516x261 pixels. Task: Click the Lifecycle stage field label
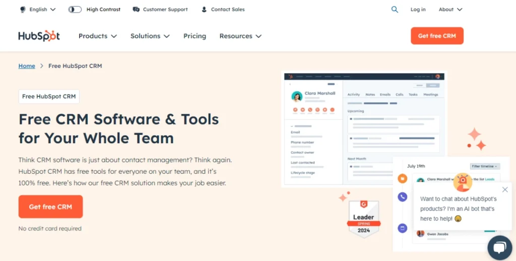(x=303, y=172)
